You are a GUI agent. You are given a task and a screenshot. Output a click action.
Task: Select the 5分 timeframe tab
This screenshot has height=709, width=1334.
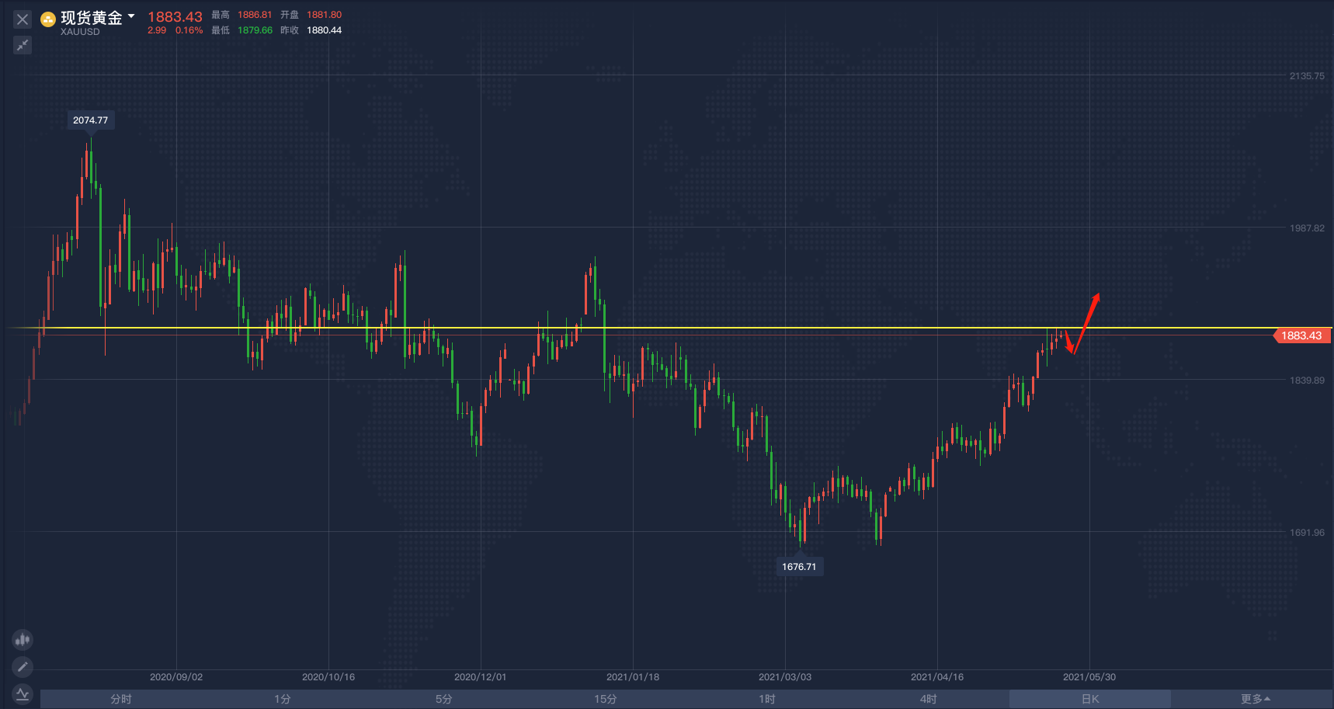point(444,699)
